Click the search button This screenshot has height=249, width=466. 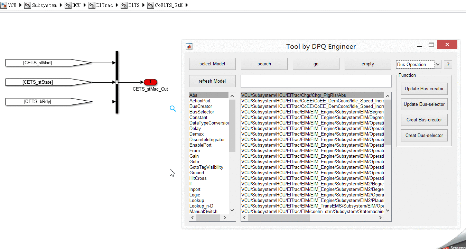click(x=264, y=64)
